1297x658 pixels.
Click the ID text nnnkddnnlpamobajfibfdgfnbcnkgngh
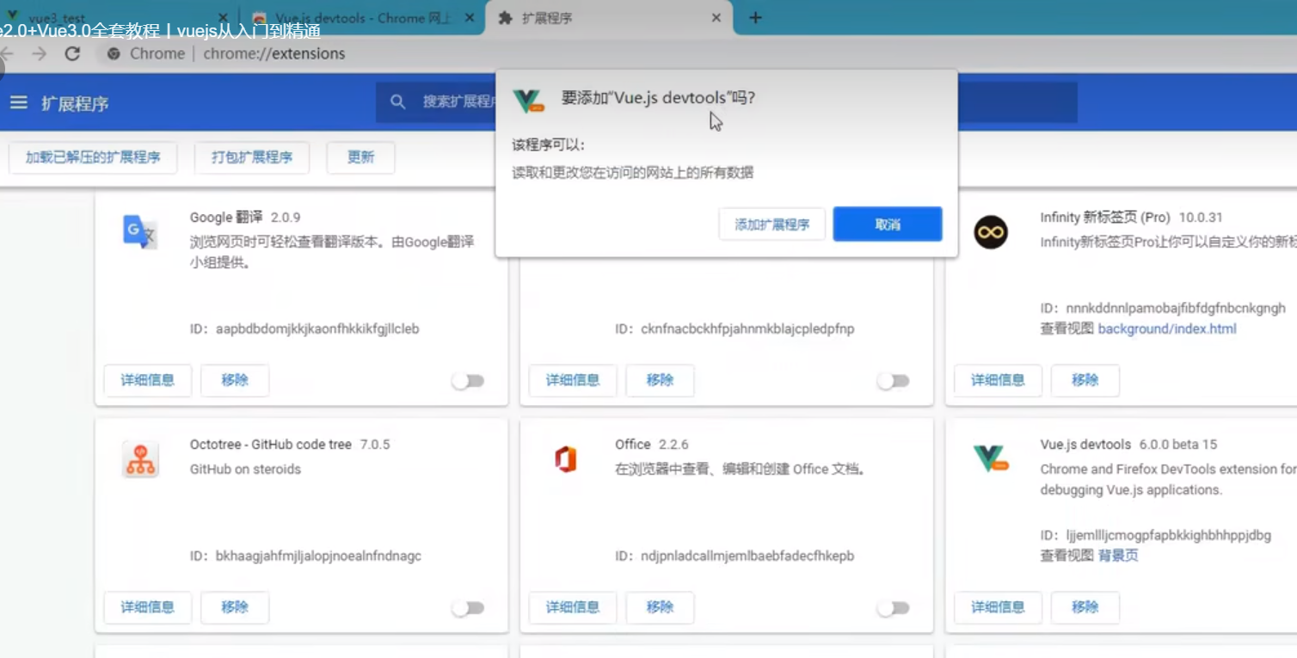pyautogui.click(x=1176, y=308)
